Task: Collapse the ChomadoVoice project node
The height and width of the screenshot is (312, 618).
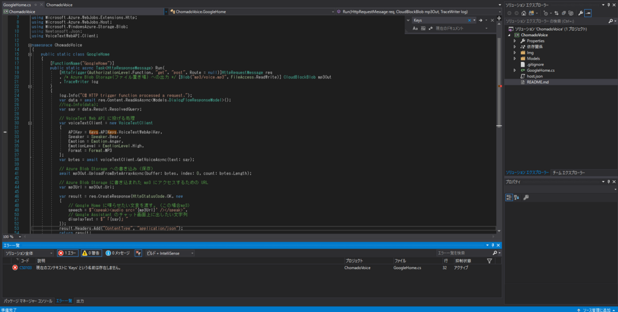Action: (509, 35)
